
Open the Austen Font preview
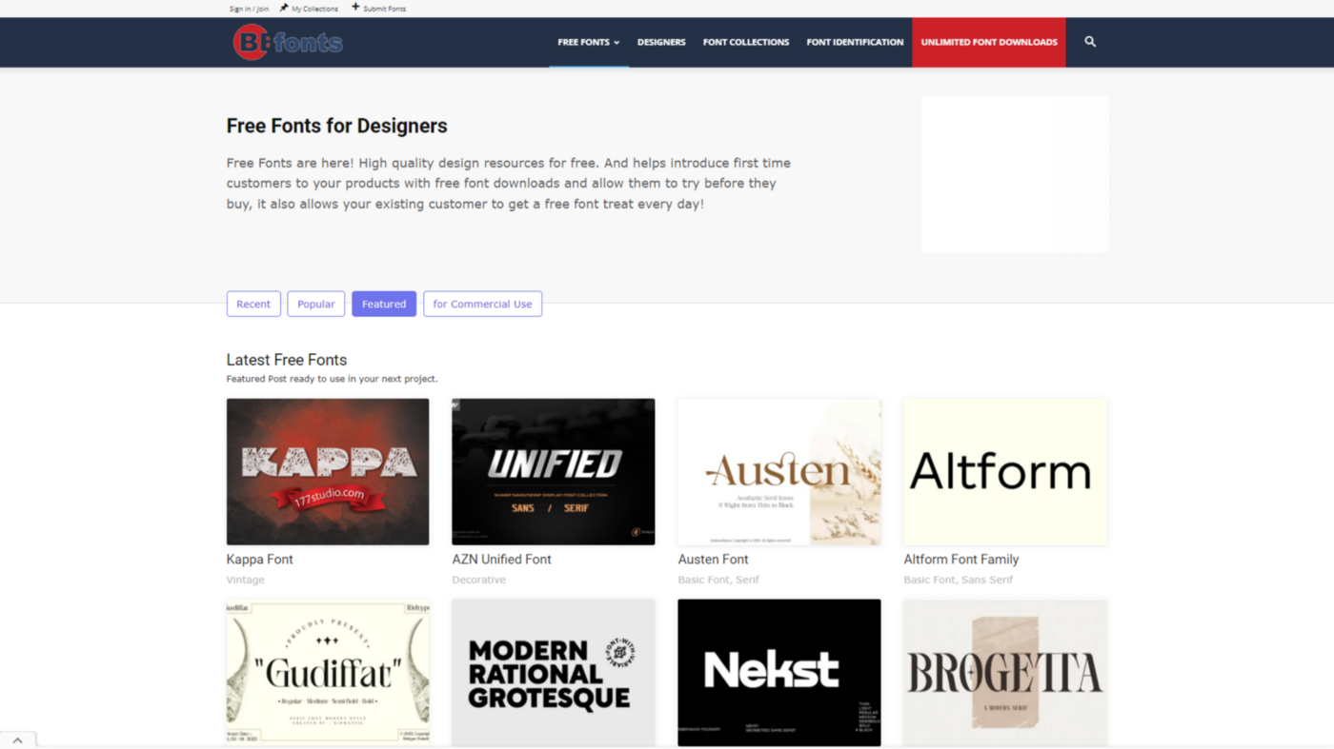[x=778, y=470]
